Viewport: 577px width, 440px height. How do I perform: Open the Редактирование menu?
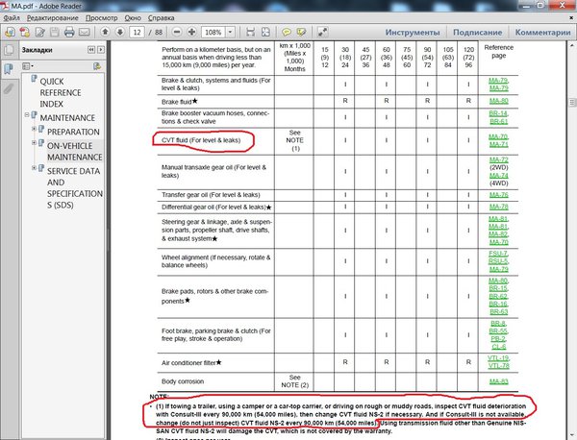click(x=54, y=17)
